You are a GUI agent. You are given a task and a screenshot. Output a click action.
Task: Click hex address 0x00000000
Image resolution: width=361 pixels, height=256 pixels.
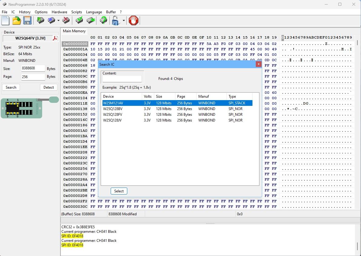(x=75, y=44)
